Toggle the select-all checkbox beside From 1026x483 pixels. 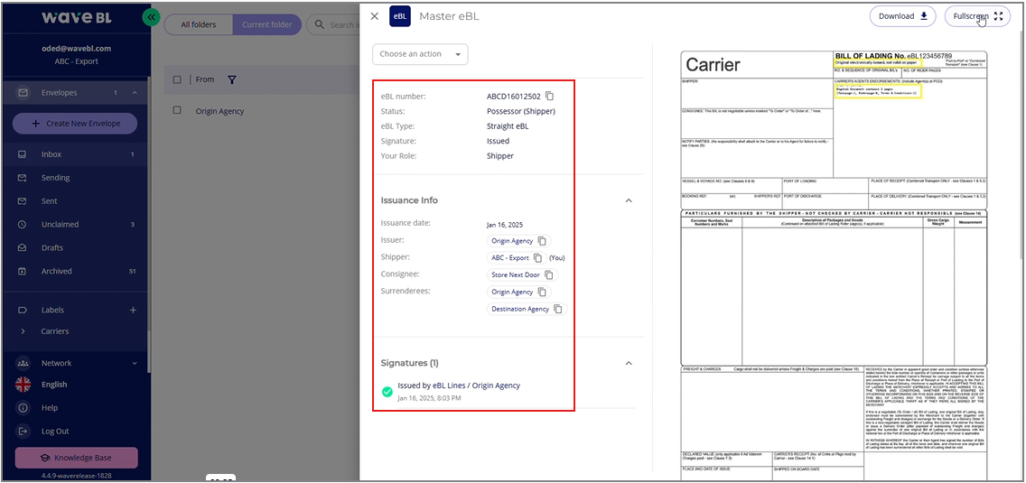coord(177,79)
